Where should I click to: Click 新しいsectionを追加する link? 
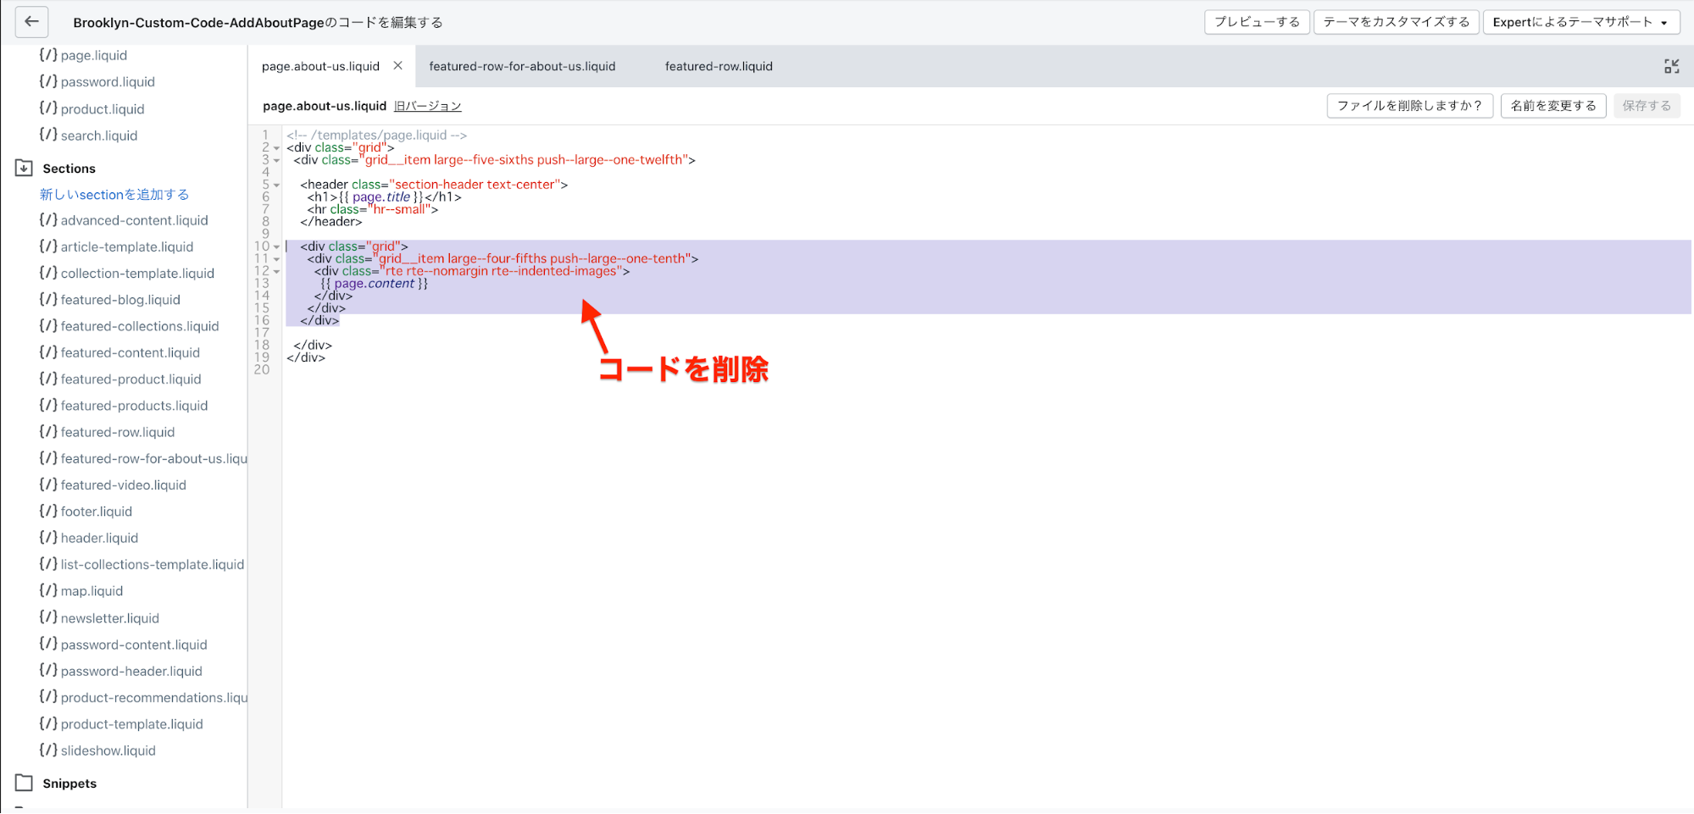click(x=114, y=194)
